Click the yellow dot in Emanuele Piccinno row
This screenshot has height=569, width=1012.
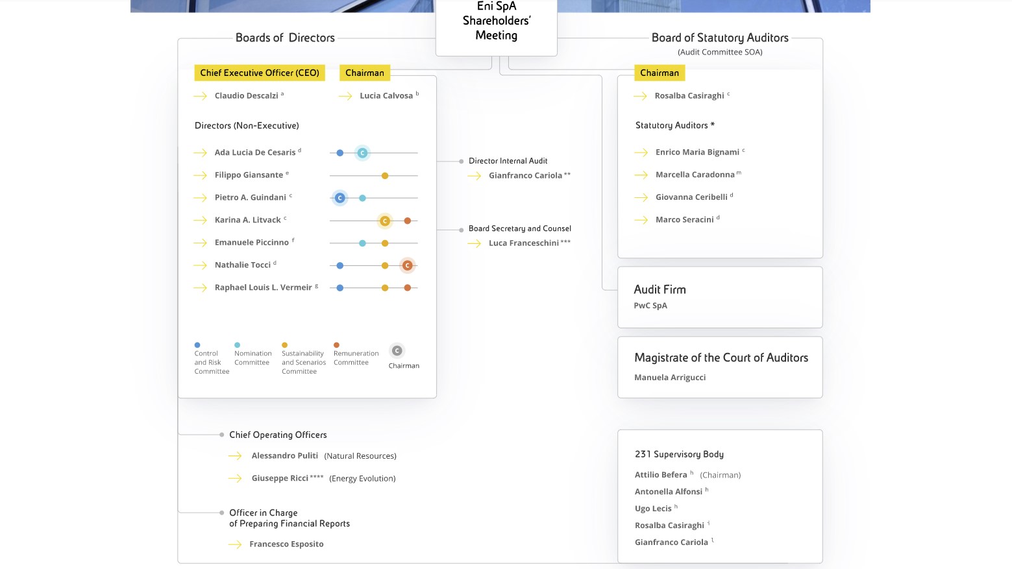click(x=385, y=243)
